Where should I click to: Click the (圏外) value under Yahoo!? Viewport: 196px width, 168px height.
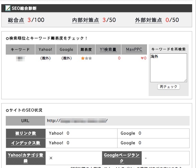pyautogui.click(x=45, y=58)
